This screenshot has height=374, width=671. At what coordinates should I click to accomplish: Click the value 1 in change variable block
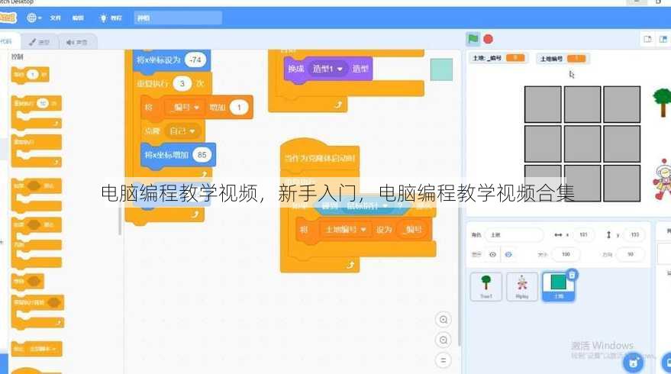pyautogui.click(x=239, y=108)
